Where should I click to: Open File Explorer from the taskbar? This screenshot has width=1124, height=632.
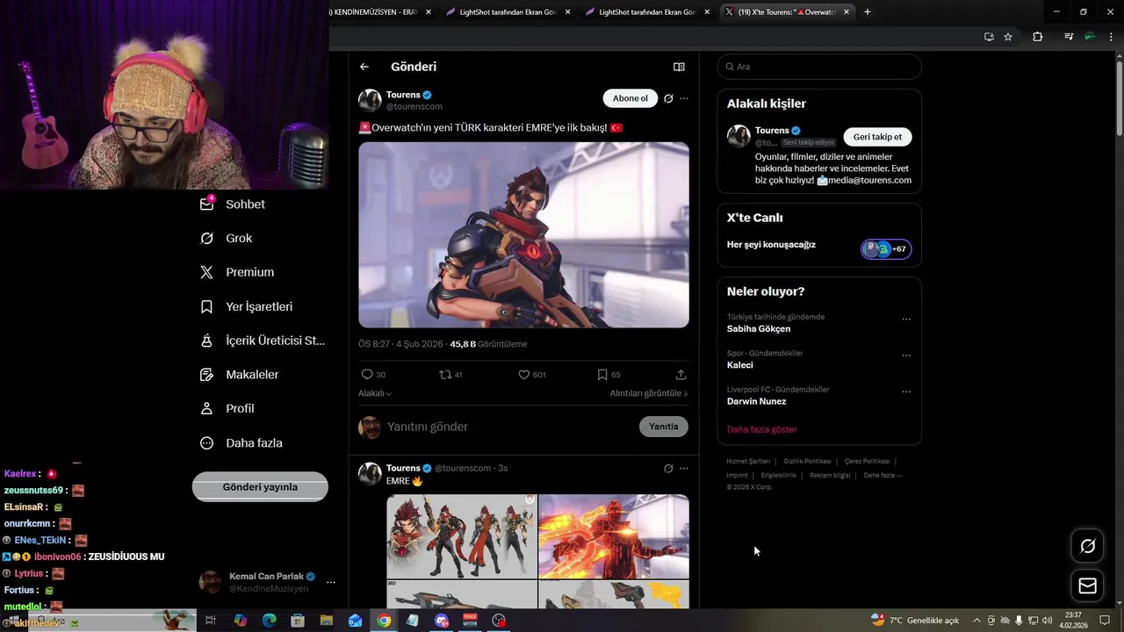326,621
